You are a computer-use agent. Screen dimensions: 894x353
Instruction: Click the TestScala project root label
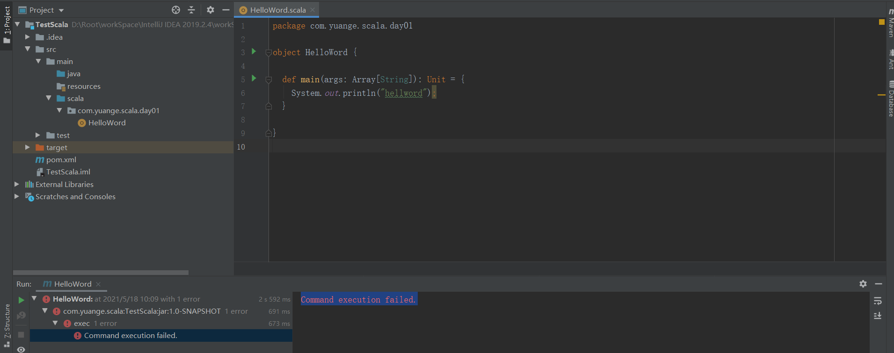pyautogui.click(x=51, y=24)
